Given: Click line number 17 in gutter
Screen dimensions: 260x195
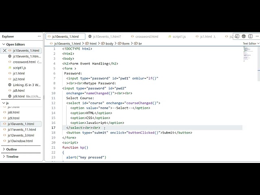Looking at the screenshot, I should click(53, 128).
